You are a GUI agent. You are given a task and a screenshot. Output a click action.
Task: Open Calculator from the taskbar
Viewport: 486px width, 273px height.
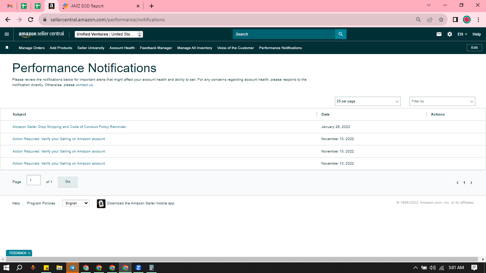[151, 268]
